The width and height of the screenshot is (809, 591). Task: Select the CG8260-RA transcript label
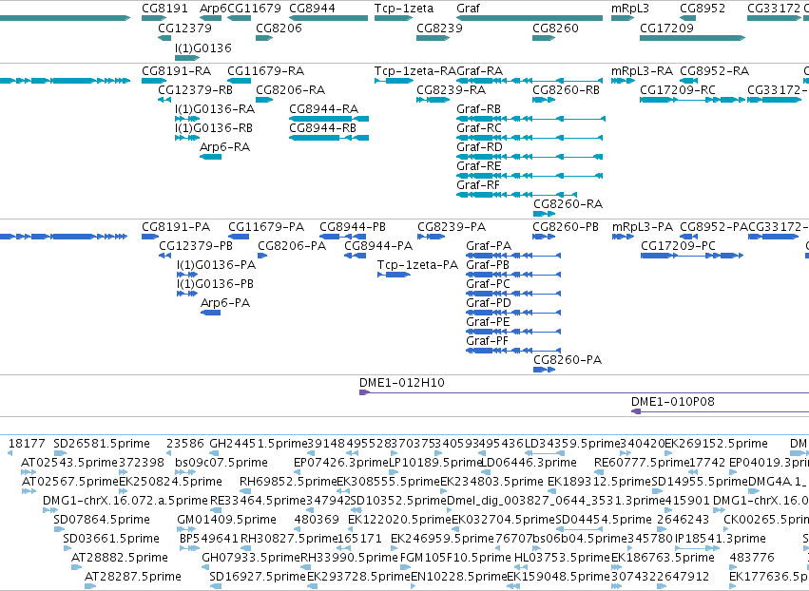click(x=568, y=204)
